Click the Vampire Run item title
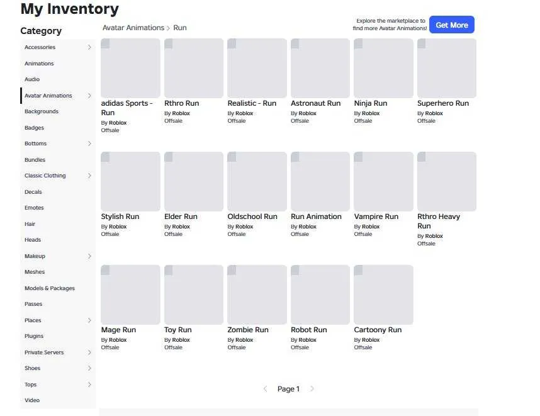 point(376,216)
